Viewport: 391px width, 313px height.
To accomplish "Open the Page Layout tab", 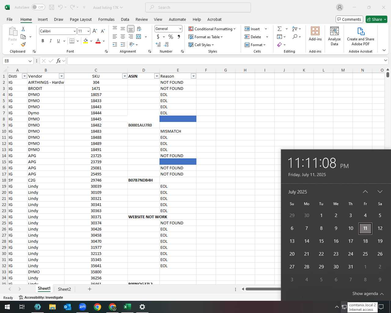I will 81,19.
